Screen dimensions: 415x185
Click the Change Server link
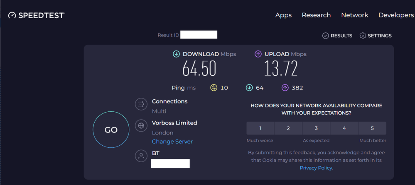(x=172, y=142)
